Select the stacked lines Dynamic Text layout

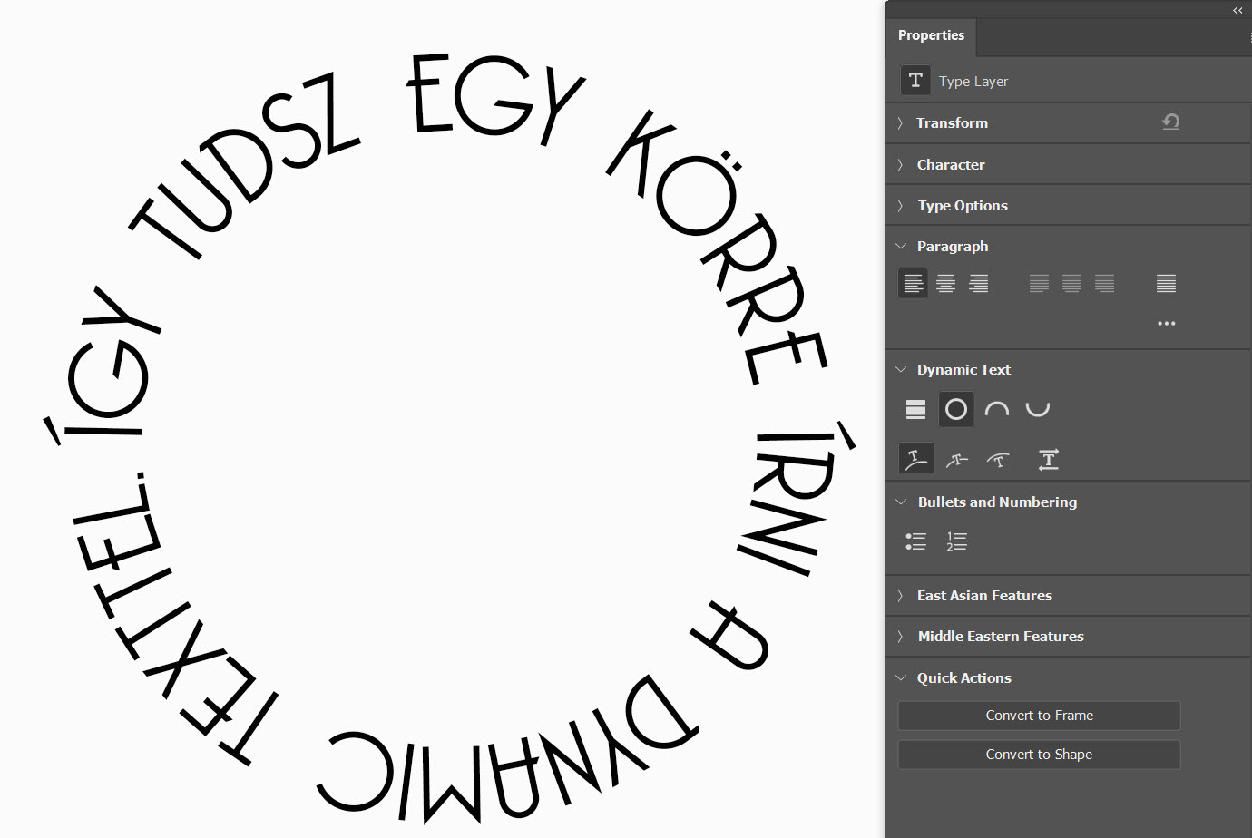click(x=915, y=410)
